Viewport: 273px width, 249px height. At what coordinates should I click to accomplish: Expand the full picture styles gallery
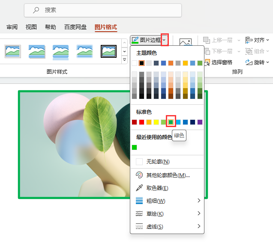tap(124, 59)
